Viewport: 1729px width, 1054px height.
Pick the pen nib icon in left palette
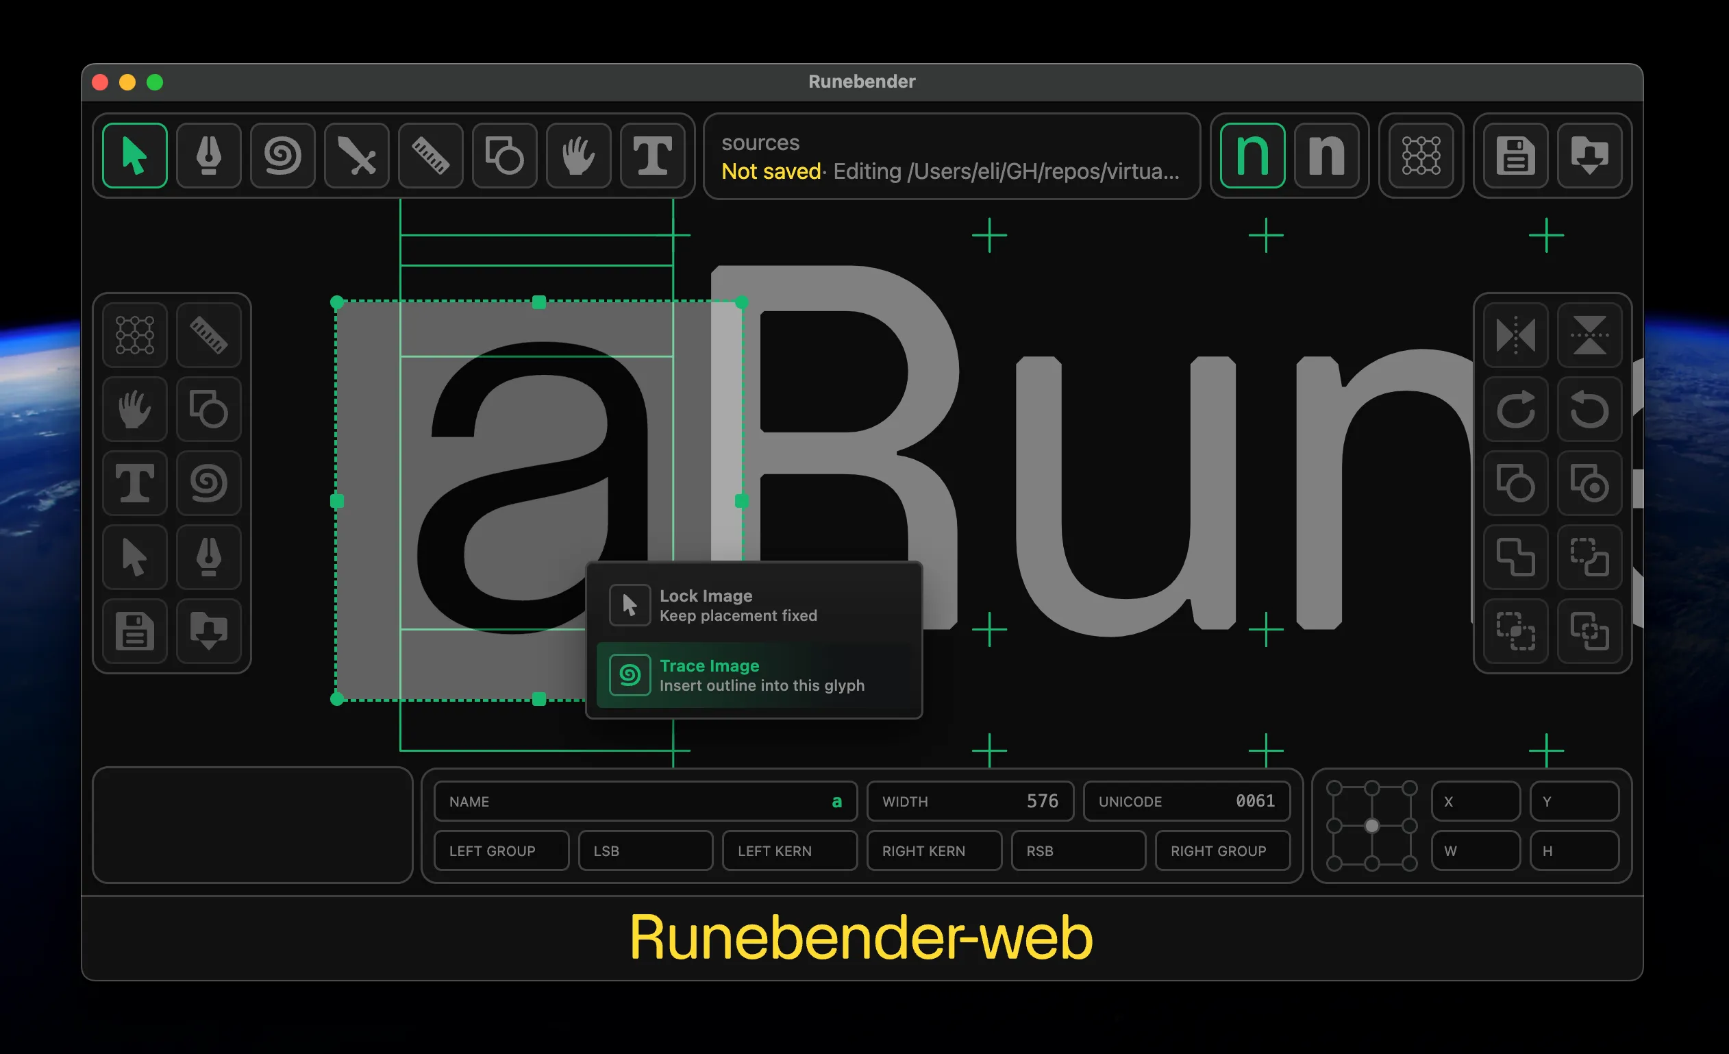[208, 557]
